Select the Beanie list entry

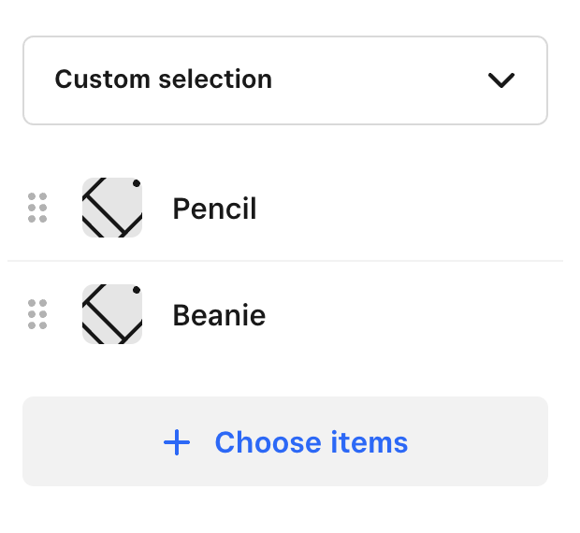[x=285, y=314]
